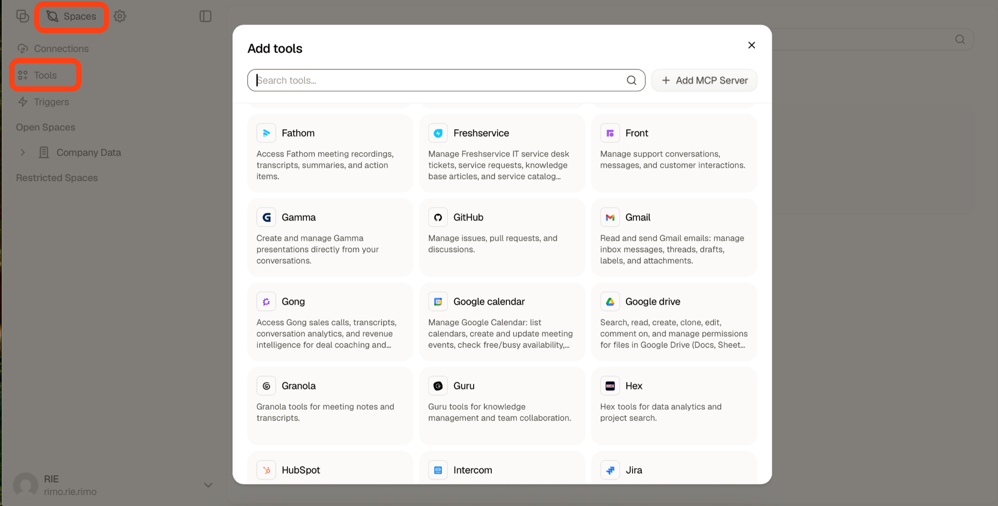Open settings via the gear icon
Image resolution: width=998 pixels, height=506 pixels.
pyautogui.click(x=120, y=16)
